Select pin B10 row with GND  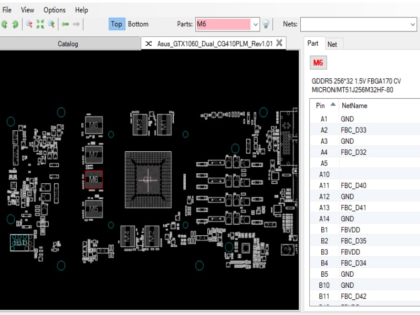tap(365, 285)
